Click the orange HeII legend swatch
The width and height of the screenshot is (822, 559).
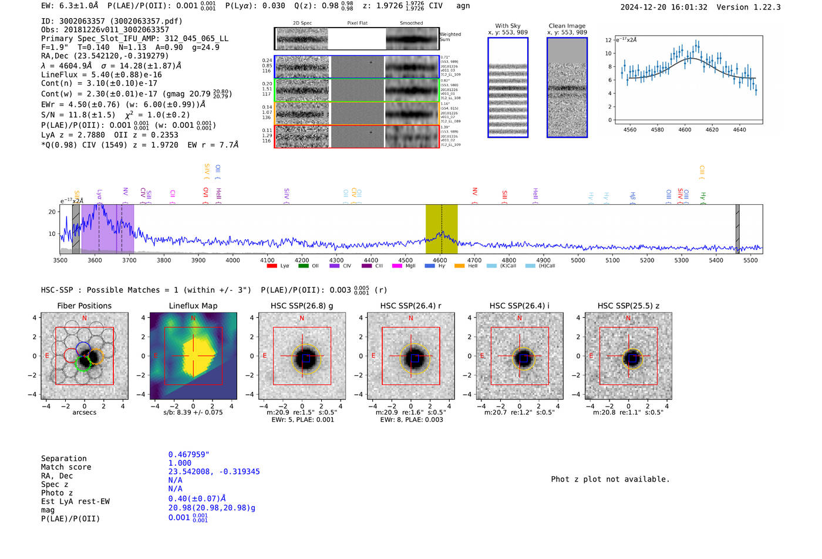click(460, 266)
